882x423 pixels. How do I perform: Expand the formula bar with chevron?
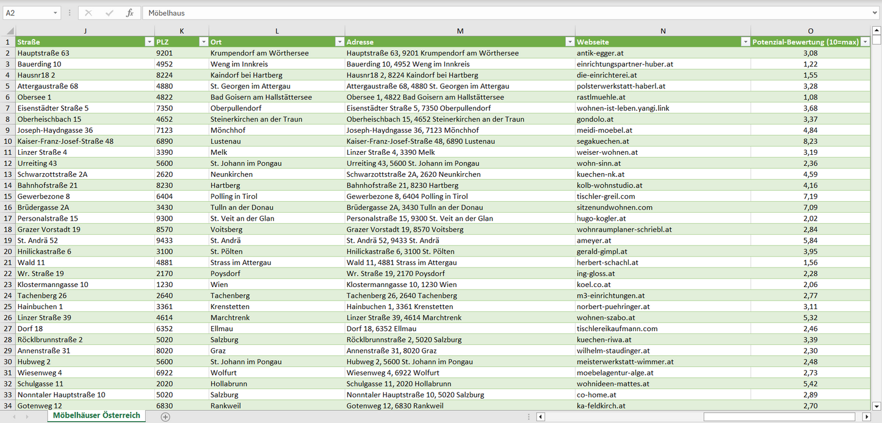click(875, 13)
